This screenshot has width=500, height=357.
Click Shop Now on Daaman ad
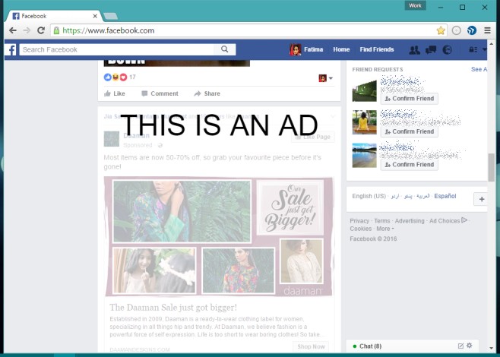311,346
